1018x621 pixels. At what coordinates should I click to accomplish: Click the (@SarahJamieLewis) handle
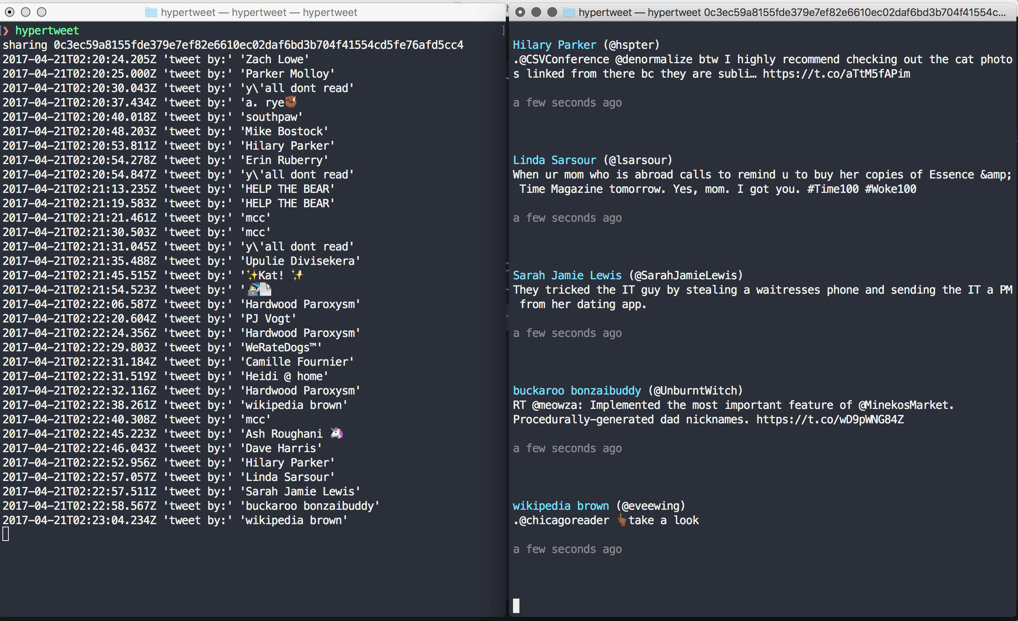[x=686, y=275]
